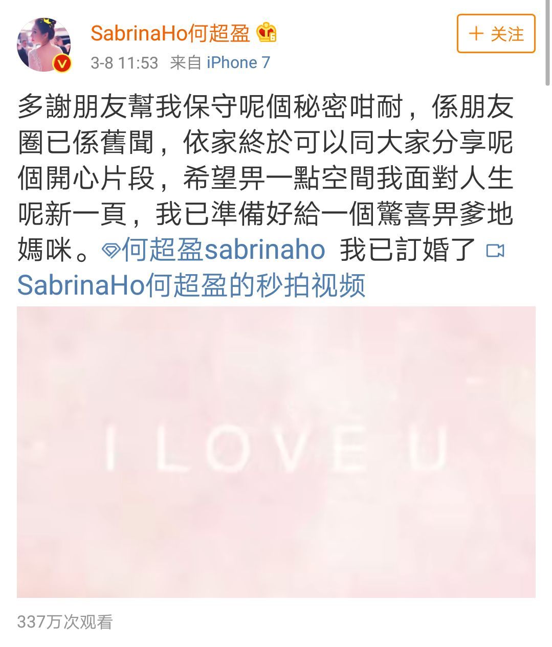This screenshot has height=647, width=552.
Task: Play the pink I LOVE U video
Action: tap(276, 452)
